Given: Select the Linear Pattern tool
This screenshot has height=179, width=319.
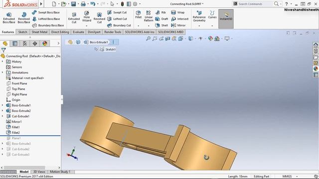Looking at the screenshot, I should coord(149,16).
